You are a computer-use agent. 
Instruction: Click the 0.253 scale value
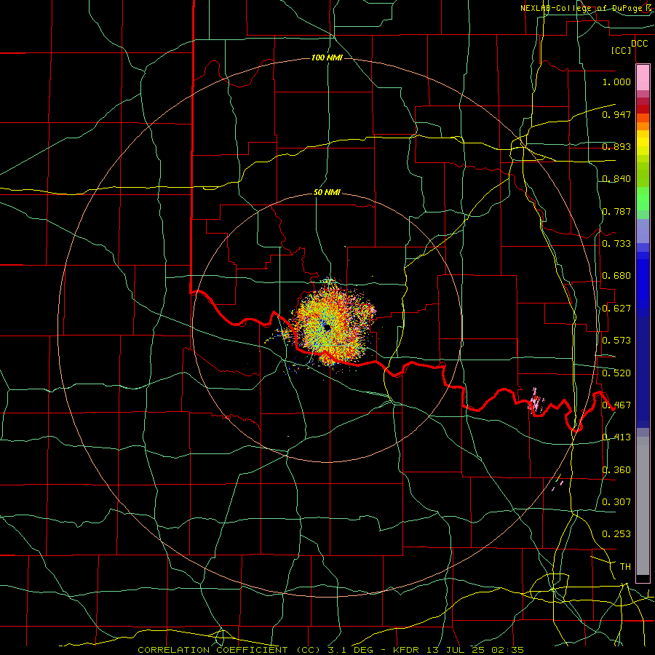tap(616, 533)
